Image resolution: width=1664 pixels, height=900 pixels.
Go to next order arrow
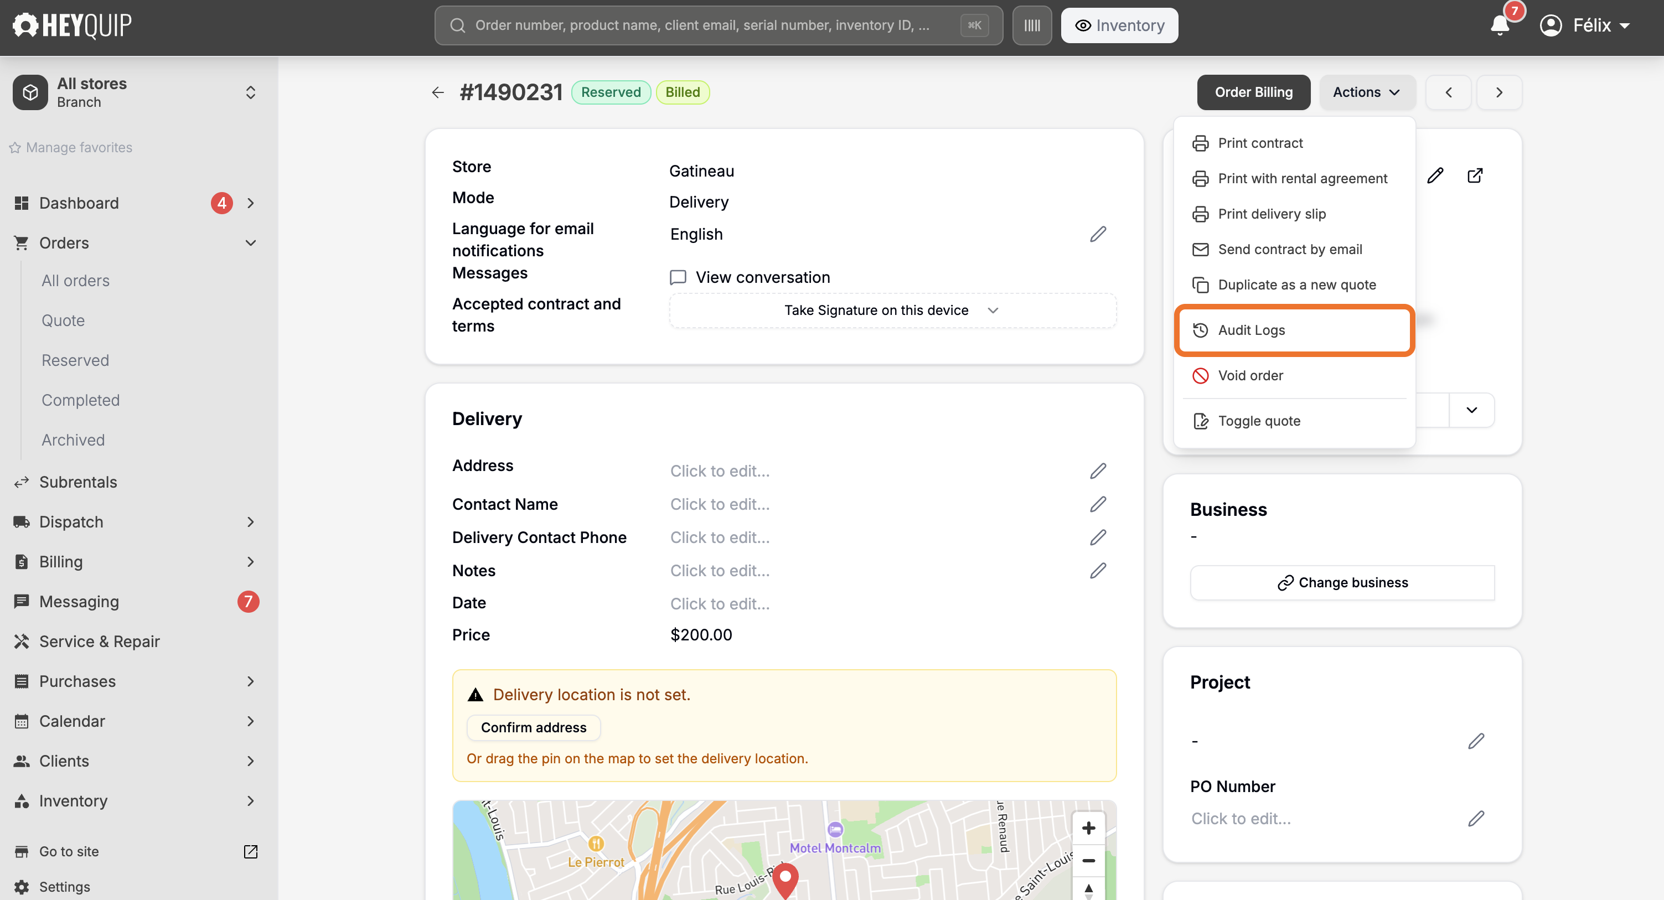(1498, 92)
